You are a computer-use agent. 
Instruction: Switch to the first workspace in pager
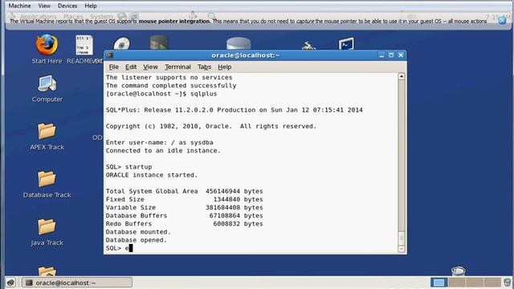coord(439,283)
